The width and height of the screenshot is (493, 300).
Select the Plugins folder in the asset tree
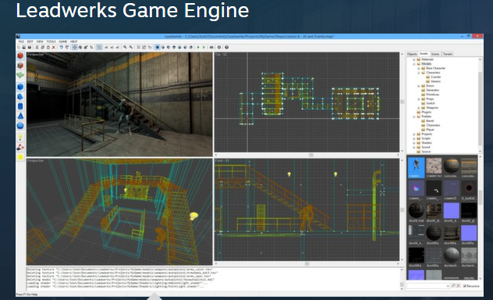tap(424, 112)
